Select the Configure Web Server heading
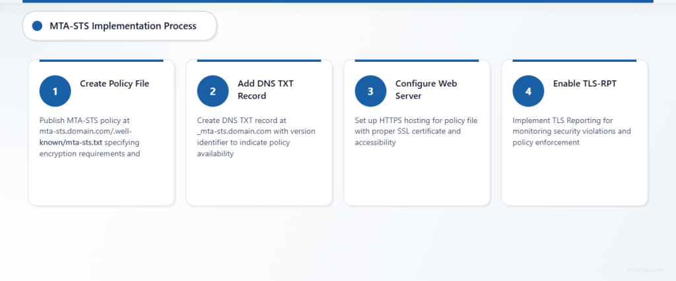The width and height of the screenshot is (676, 281). click(x=426, y=89)
